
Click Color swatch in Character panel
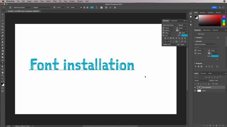tap(184, 35)
